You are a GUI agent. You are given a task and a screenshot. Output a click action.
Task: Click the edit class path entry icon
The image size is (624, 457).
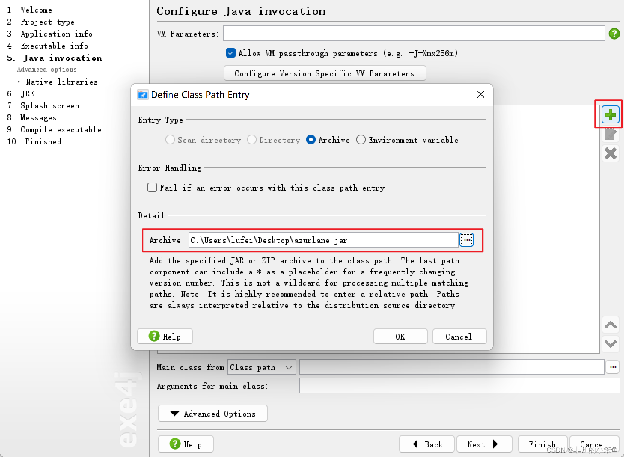coord(610,134)
